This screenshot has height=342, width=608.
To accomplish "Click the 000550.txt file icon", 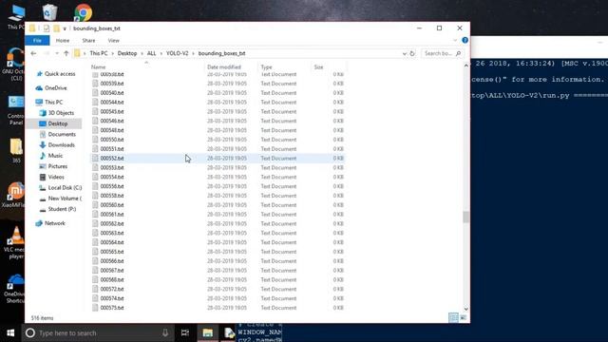I will (x=95, y=140).
